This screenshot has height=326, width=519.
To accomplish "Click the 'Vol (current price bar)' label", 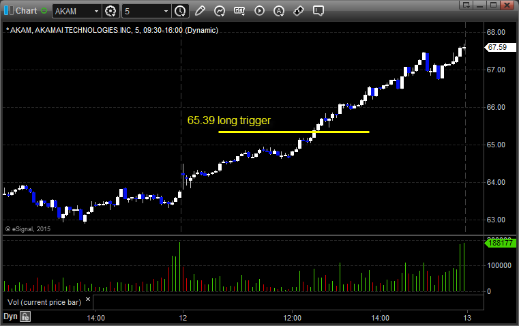I will (44, 302).
